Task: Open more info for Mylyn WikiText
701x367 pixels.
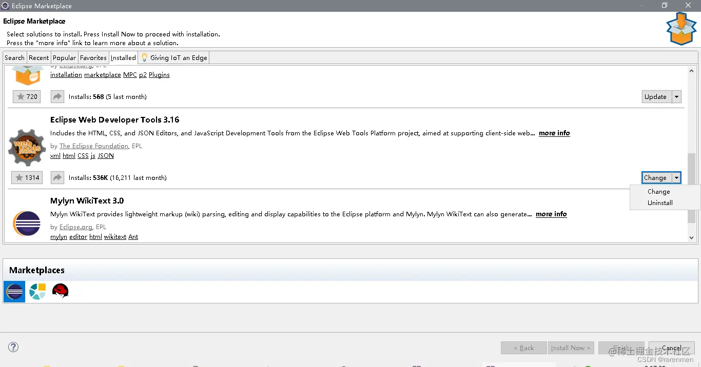Action: tap(551, 214)
